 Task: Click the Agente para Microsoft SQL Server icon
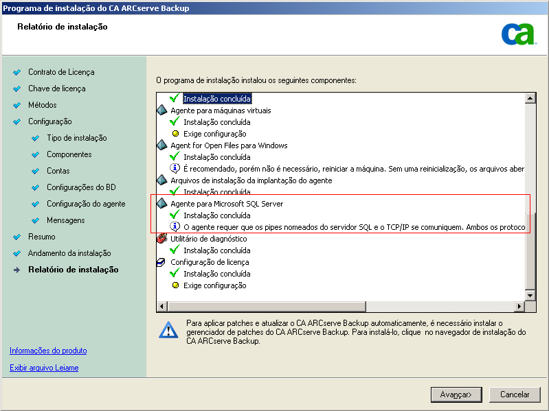[x=162, y=204]
